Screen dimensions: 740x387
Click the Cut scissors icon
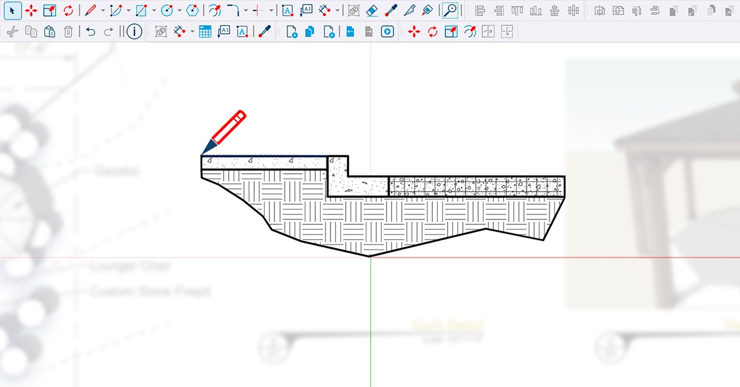(x=13, y=31)
